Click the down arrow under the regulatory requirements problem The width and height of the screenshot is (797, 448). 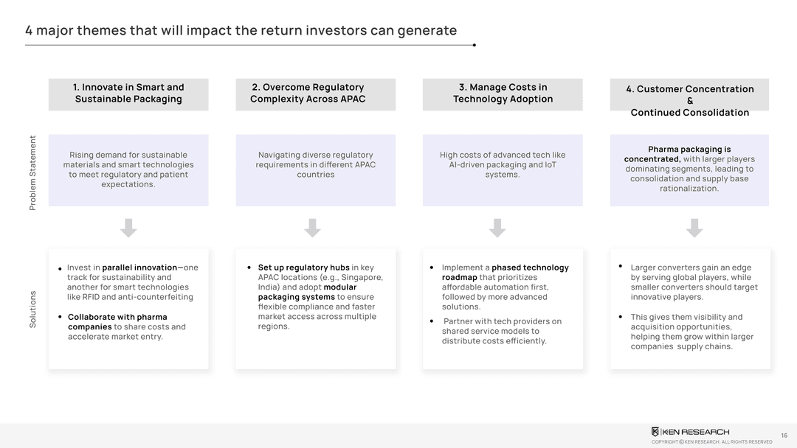tap(312, 228)
